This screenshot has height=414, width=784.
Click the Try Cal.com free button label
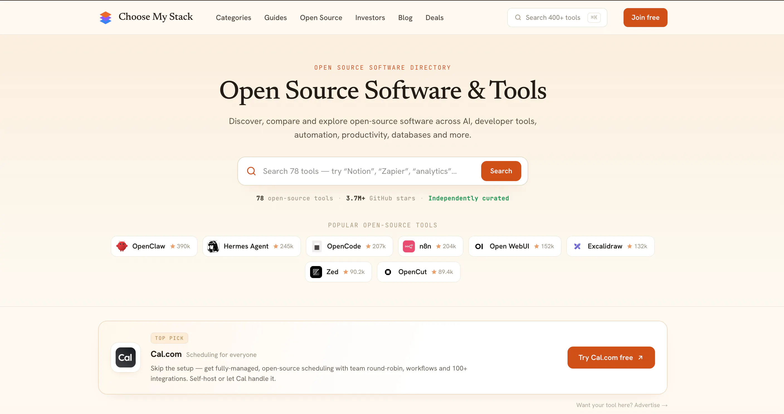click(x=606, y=357)
